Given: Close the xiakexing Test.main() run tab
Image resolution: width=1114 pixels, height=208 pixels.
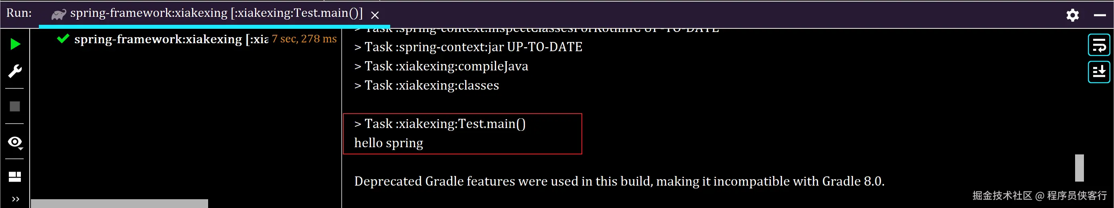Looking at the screenshot, I should 375,15.
